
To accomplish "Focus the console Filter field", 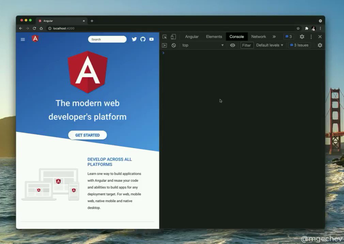I will tap(247, 45).
